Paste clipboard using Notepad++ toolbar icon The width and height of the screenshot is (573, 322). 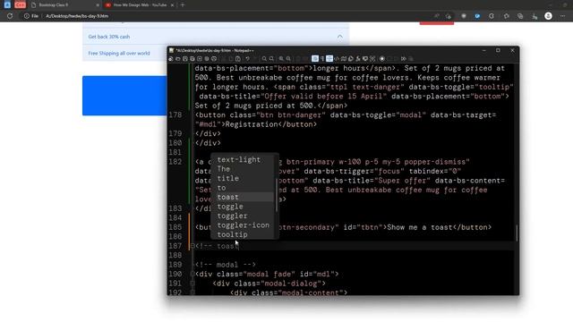[x=238, y=59]
